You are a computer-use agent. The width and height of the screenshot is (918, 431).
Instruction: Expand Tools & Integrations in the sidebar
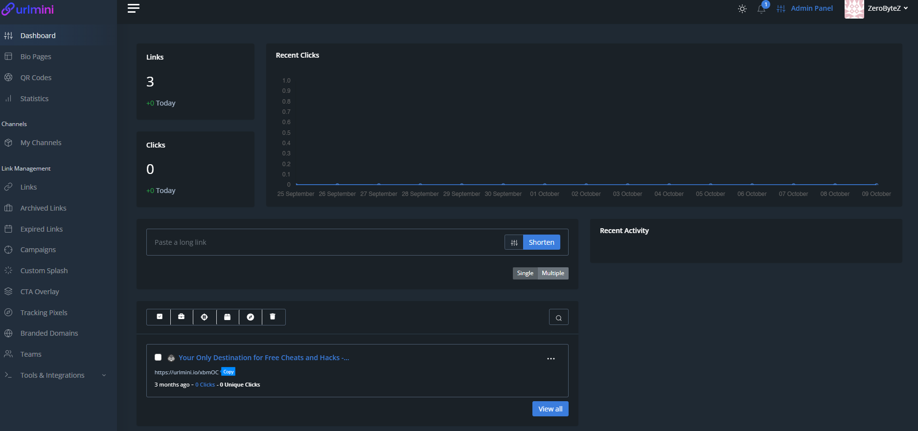(52, 375)
